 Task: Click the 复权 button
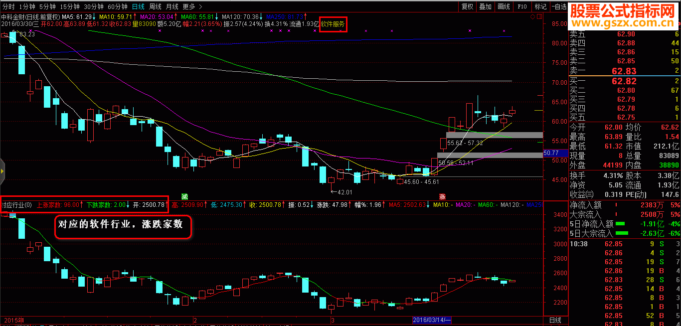coord(467,7)
